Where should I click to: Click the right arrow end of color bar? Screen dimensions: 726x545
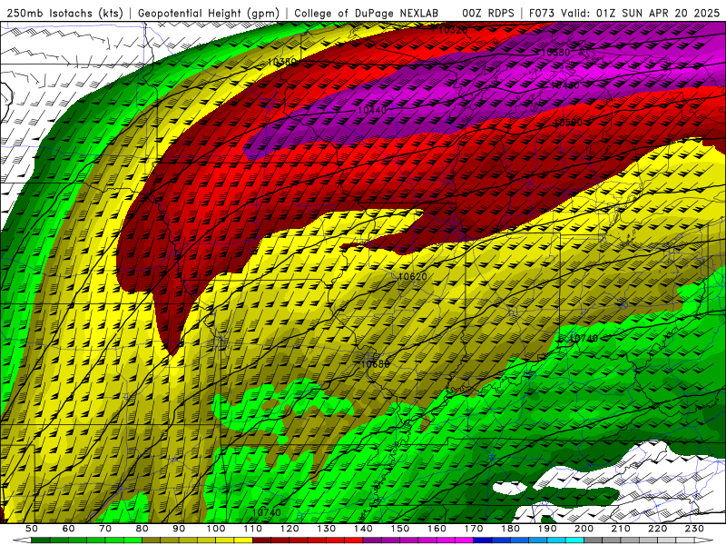click(x=704, y=540)
